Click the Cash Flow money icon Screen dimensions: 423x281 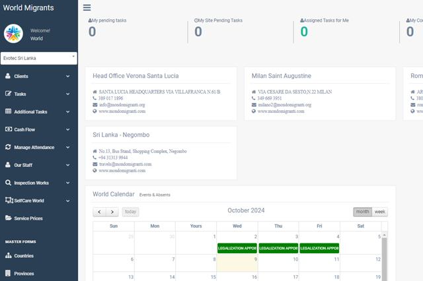tap(8, 129)
